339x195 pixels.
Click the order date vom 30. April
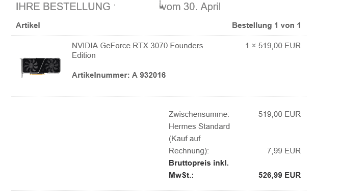191,7
